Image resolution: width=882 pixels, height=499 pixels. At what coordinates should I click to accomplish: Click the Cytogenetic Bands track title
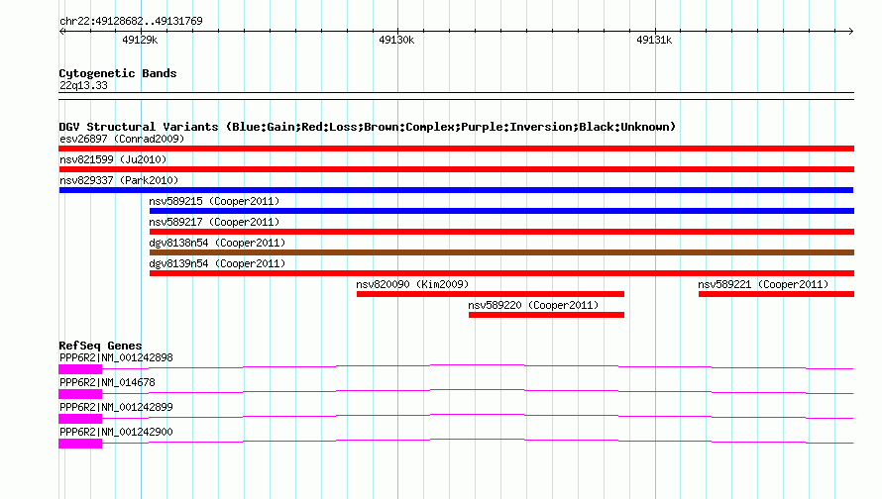tap(118, 73)
